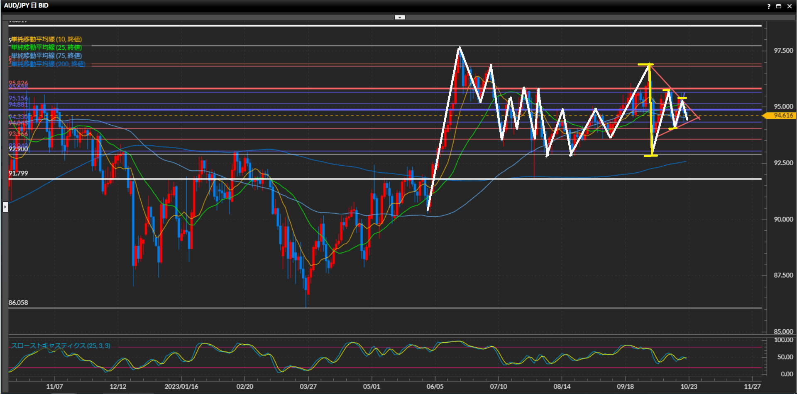Open the help question mark icon
The height and width of the screenshot is (394, 797).
tap(768, 6)
